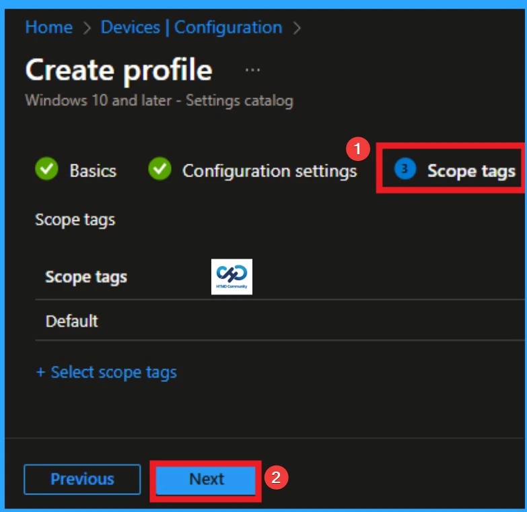Open Devices | Configuration breadcrumb
Viewport: 527px width, 512px height.
click(191, 27)
